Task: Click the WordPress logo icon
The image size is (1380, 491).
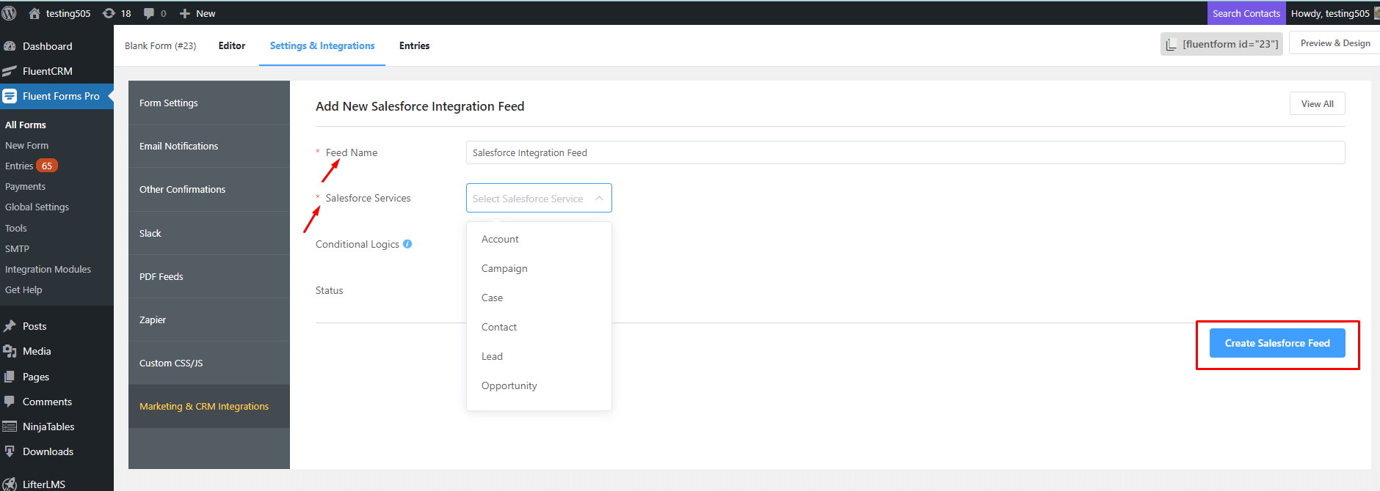Action: coord(9,13)
